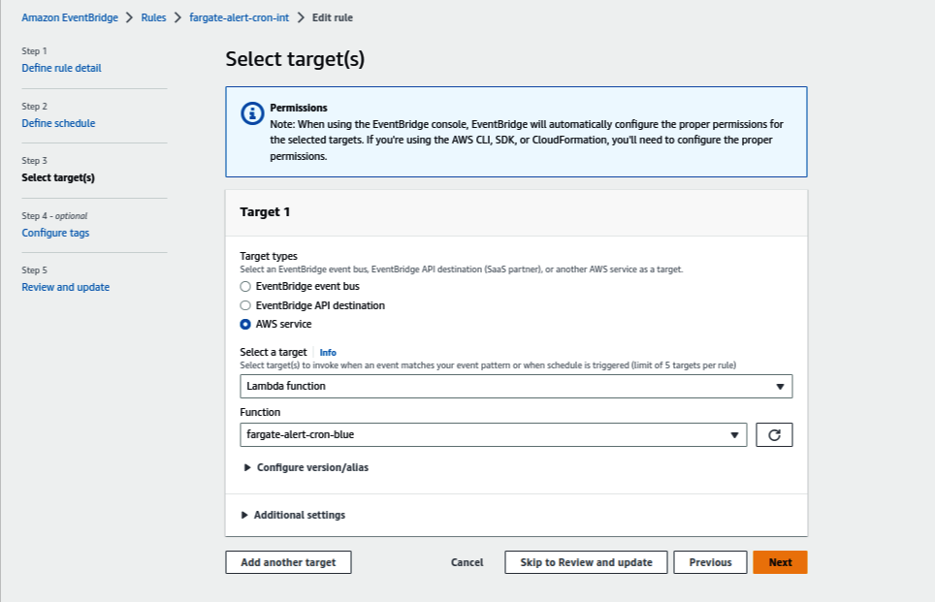Open Amazon EventBridge from the breadcrumb
This screenshot has height=602, width=935.
click(x=70, y=16)
